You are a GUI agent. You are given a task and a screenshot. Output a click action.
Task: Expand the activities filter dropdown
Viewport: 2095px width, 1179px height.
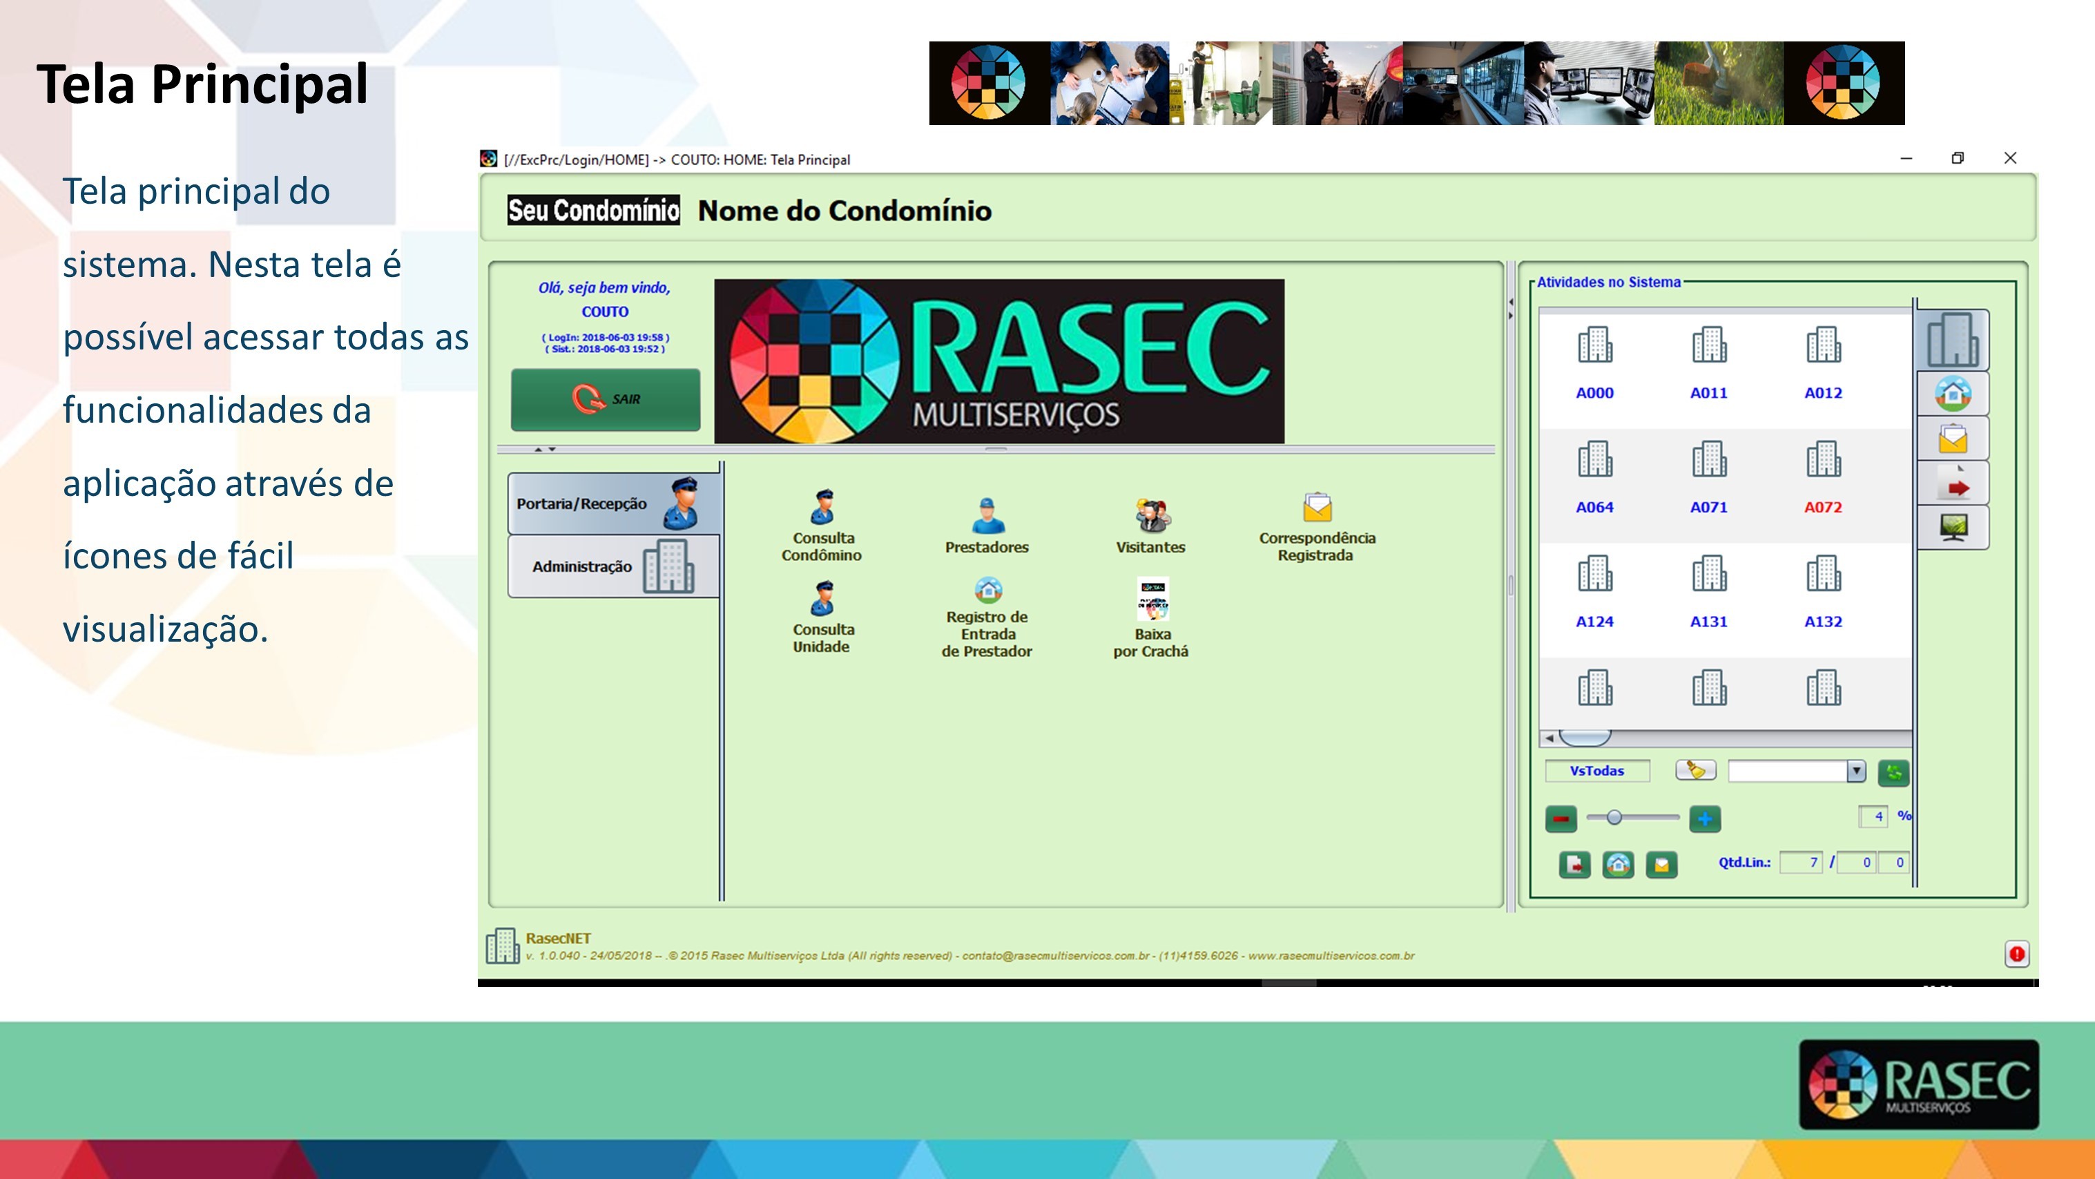coord(1856,771)
